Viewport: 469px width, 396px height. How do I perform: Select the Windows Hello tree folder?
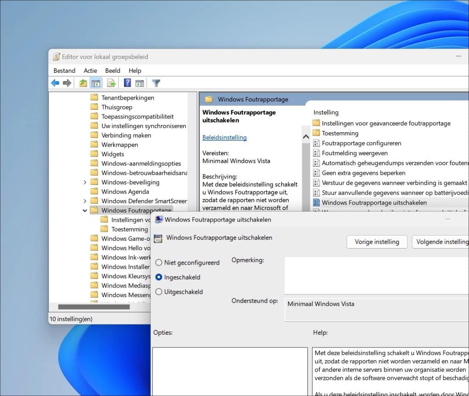pos(125,248)
